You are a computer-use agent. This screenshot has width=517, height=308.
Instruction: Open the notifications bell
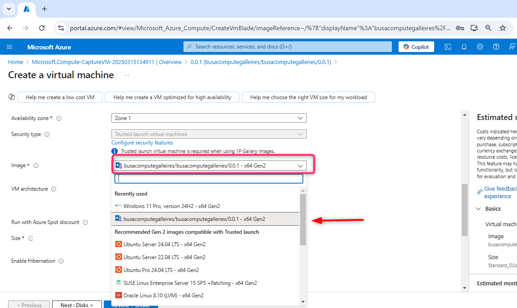464,47
